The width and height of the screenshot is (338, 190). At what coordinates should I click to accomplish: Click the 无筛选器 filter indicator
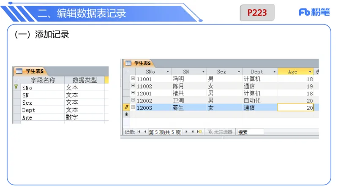pyautogui.click(x=220, y=132)
